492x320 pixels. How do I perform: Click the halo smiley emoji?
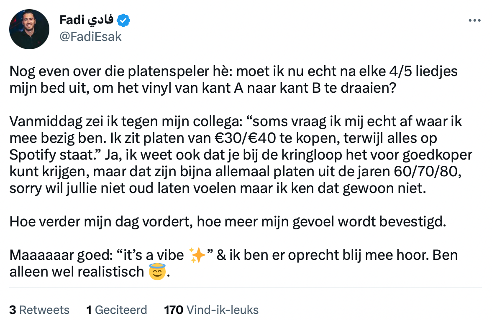(157, 272)
